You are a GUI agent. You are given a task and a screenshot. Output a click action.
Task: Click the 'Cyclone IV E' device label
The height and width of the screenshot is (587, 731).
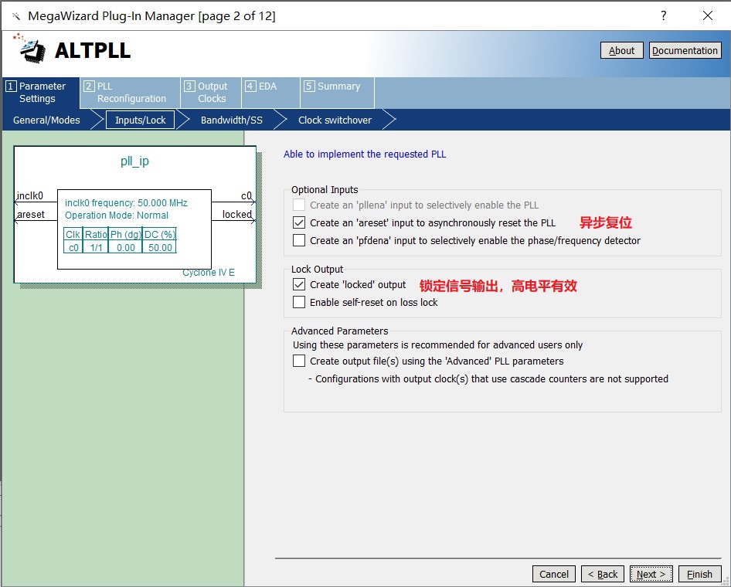tap(209, 273)
